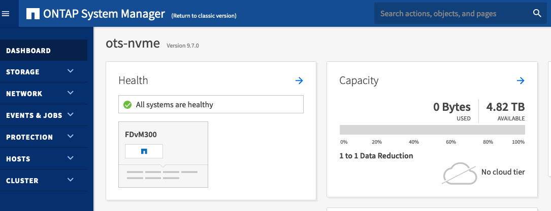Click the capacity usage bar
Viewport: 551px width, 211px height.
(x=432, y=130)
